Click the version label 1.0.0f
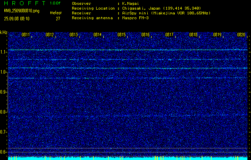Screen dimensions: 251x160 pyautogui.click(x=55, y=3)
